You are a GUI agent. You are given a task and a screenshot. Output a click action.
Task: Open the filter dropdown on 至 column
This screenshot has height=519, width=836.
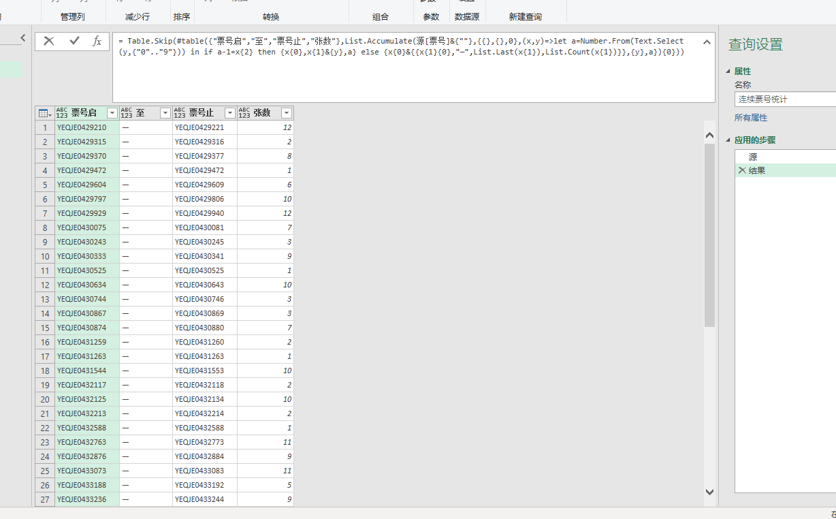tap(164, 112)
